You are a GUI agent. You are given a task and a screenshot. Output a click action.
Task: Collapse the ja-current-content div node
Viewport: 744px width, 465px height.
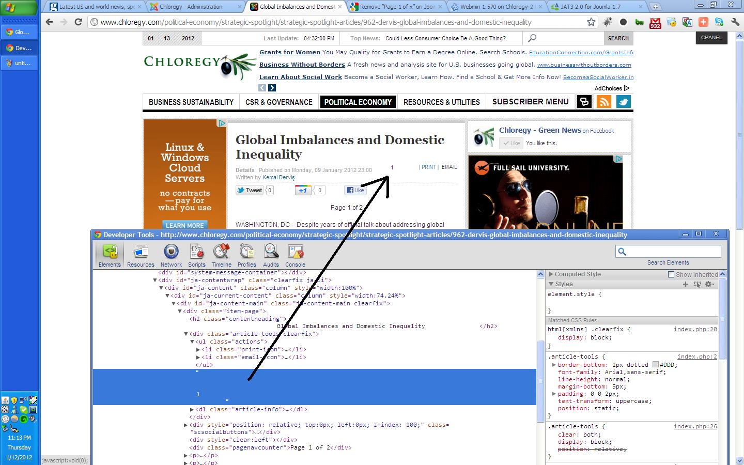[167, 296]
